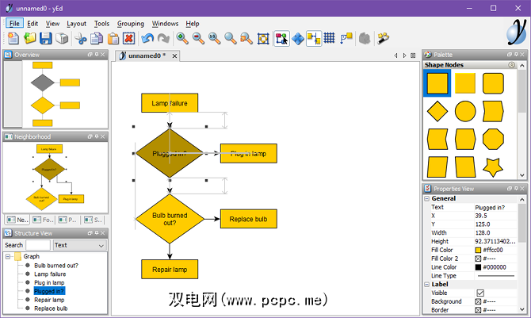Zoom to selected elements icon
This screenshot has height=318, width=531.
(246, 38)
